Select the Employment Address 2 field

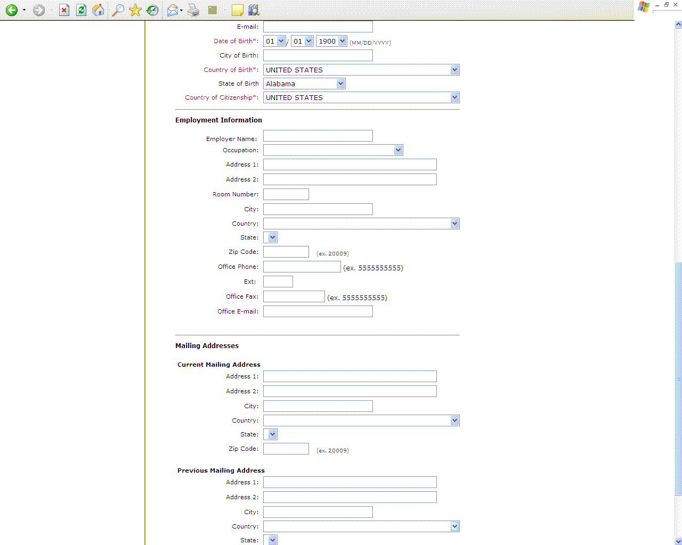pyautogui.click(x=350, y=179)
